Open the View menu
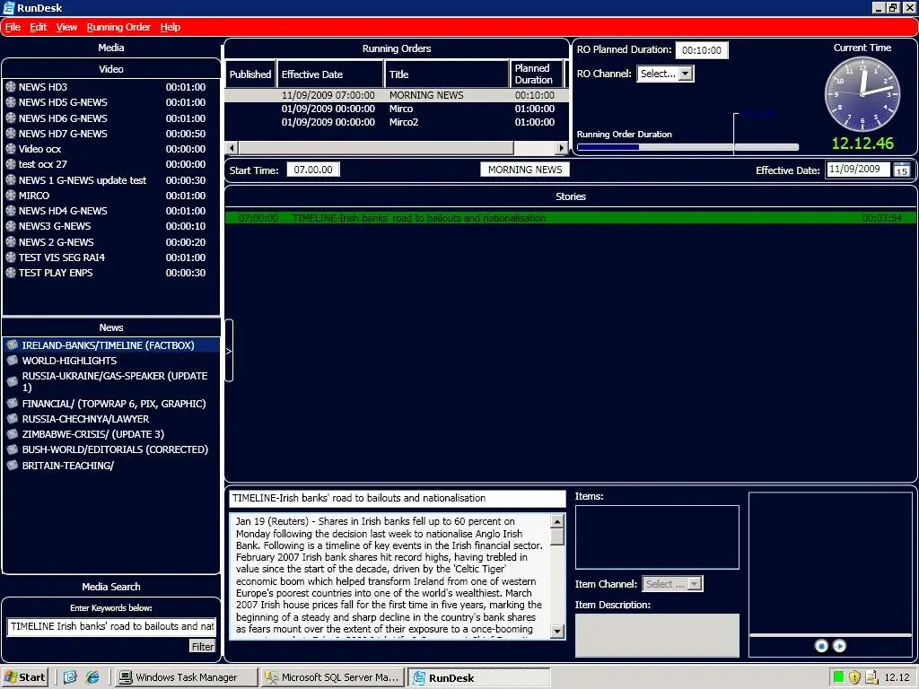The width and height of the screenshot is (919, 689). [66, 28]
